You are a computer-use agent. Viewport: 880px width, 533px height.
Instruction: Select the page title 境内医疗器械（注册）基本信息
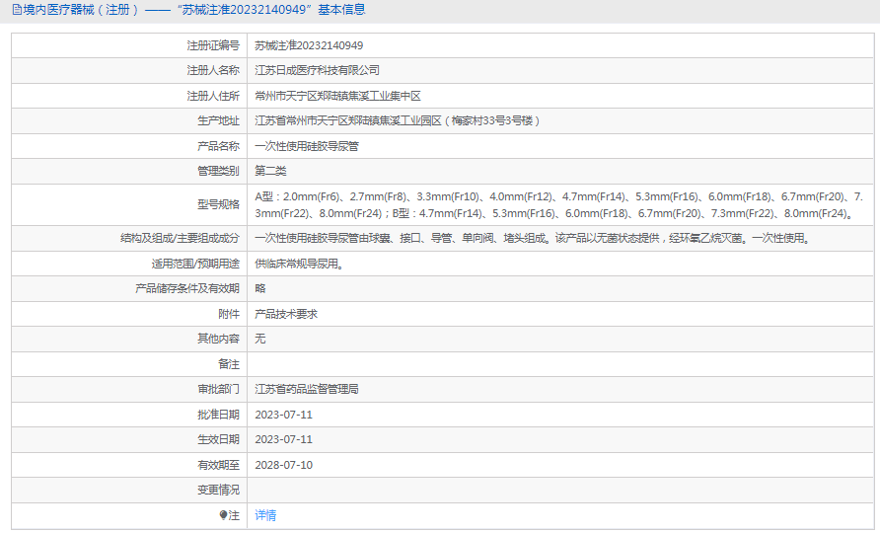pos(194,10)
